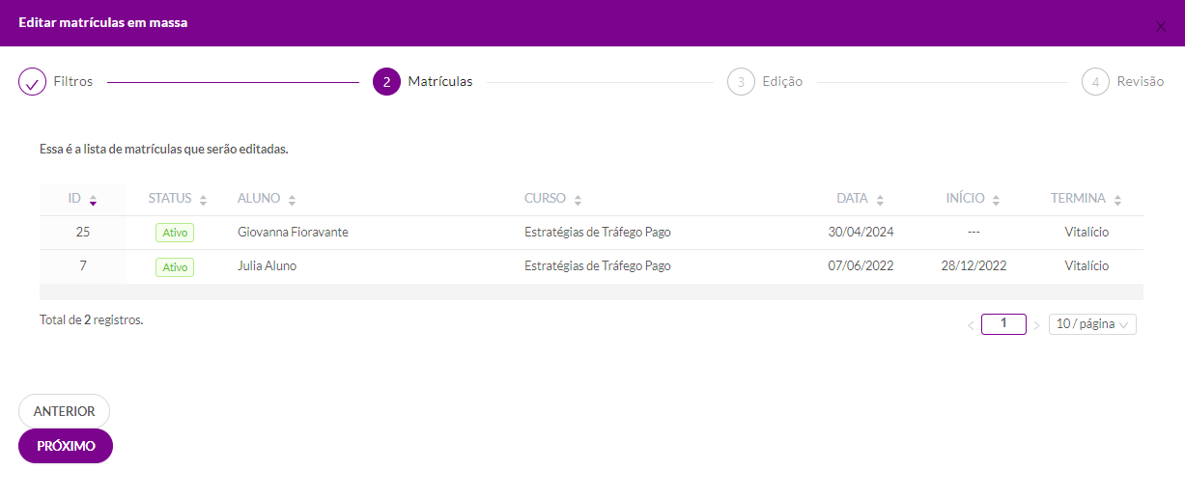Click the TERMINA column header text
1185x498 pixels.
pyautogui.click(x=1079, y=199)
